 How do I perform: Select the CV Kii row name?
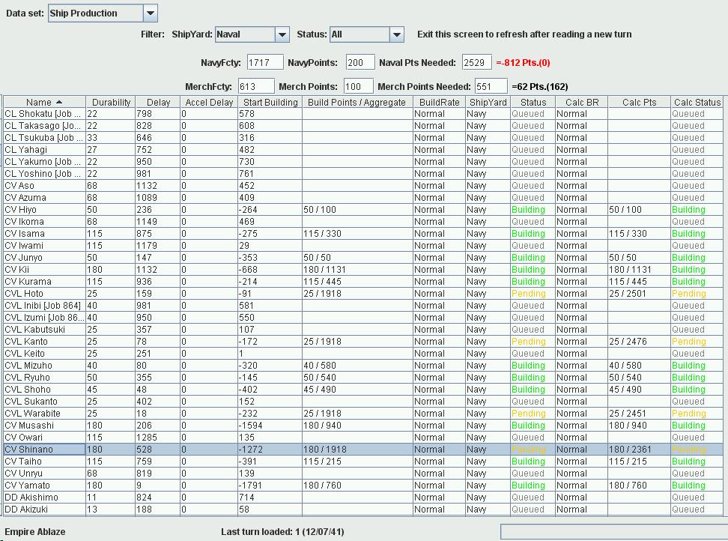(x=45, y=269)
